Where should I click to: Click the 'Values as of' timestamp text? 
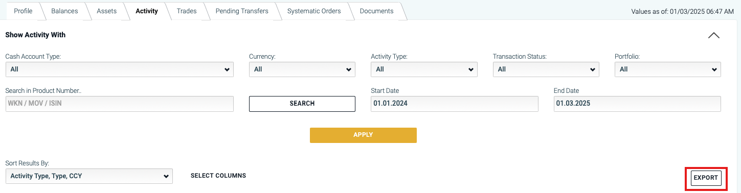tap(683, 11)
